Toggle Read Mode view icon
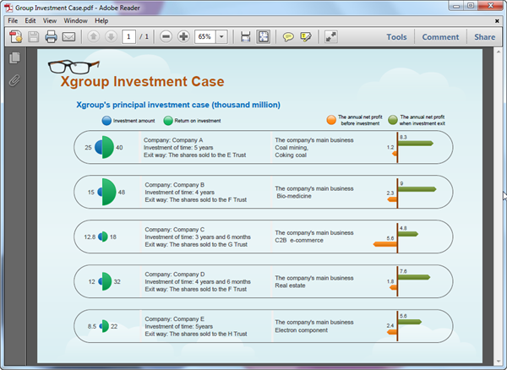Viewport: 507px width, 370px height. pos(330,37)
